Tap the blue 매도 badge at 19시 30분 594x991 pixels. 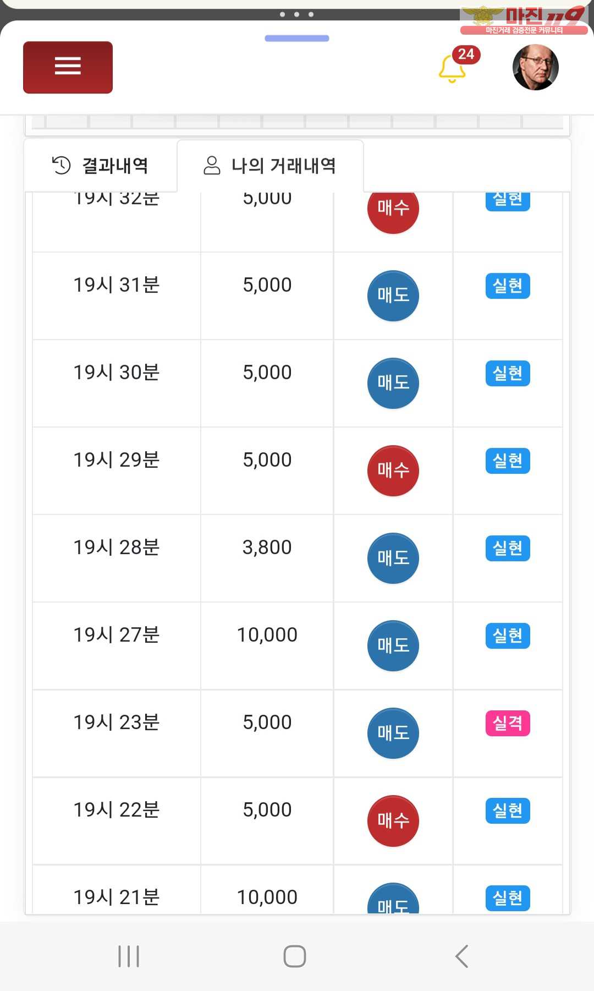pos(393,384)
